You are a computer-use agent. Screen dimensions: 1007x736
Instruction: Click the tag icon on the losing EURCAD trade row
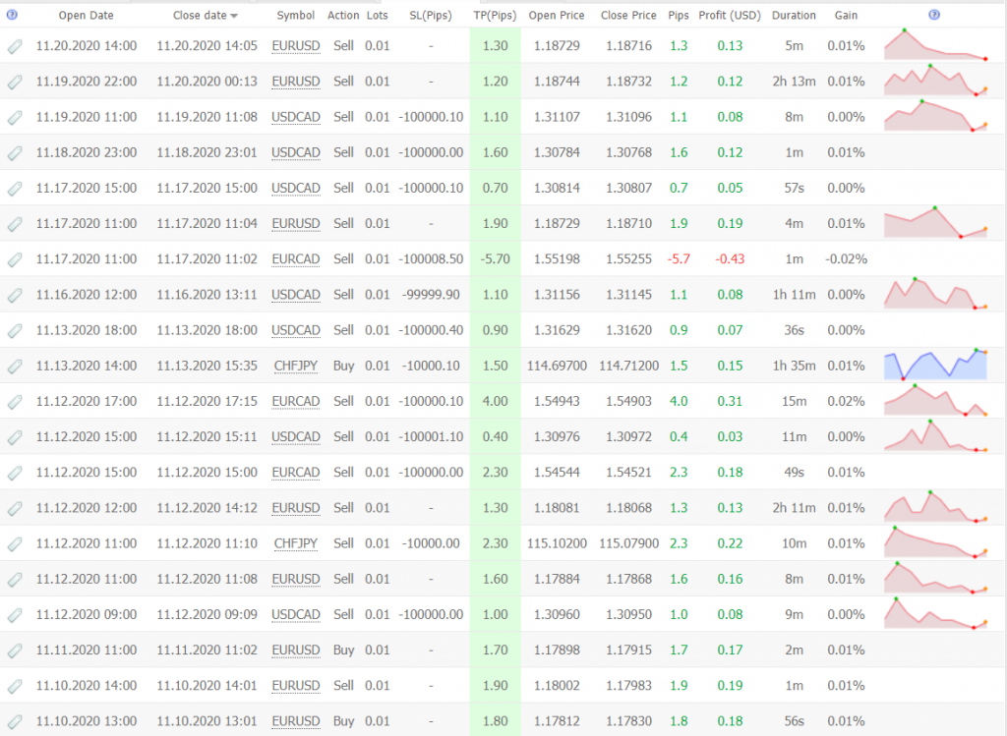click(14, 259)
